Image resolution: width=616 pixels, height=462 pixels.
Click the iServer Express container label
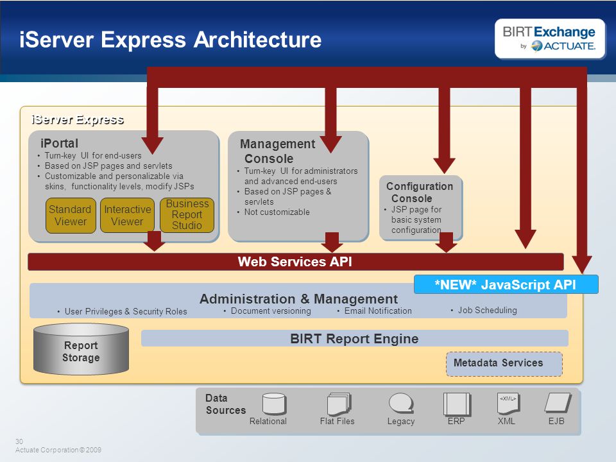point(78,119)
